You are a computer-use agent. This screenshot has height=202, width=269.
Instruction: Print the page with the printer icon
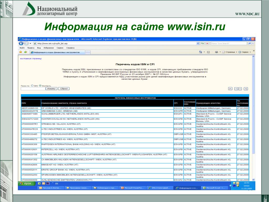216,52
